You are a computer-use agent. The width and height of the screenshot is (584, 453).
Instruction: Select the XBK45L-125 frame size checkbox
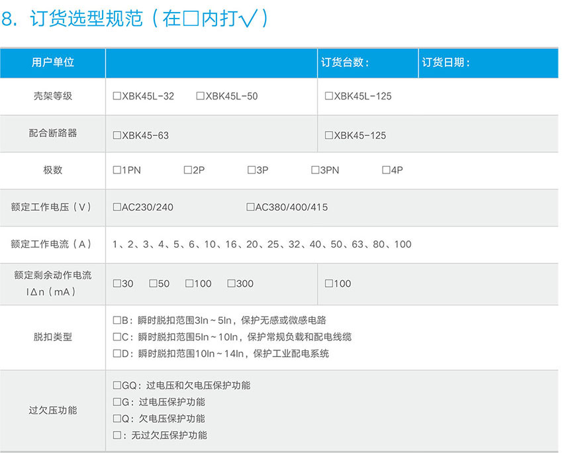[329, 96]
